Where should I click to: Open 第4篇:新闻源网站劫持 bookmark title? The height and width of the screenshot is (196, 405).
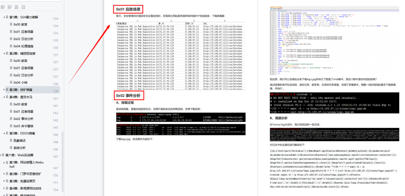click(x=25, y=188)
